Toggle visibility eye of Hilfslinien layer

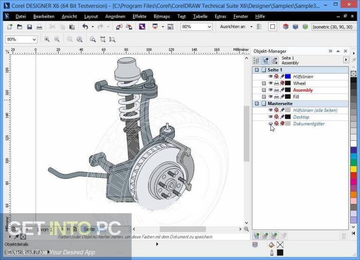click(270, 77)
